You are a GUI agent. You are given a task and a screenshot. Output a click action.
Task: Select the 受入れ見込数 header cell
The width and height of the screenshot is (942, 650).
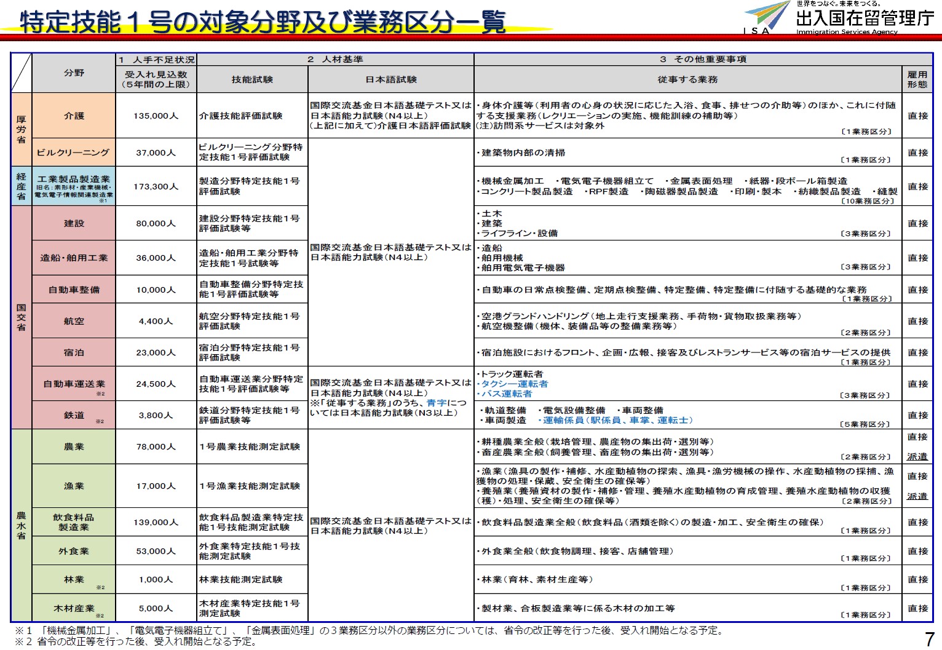point(156,79)
